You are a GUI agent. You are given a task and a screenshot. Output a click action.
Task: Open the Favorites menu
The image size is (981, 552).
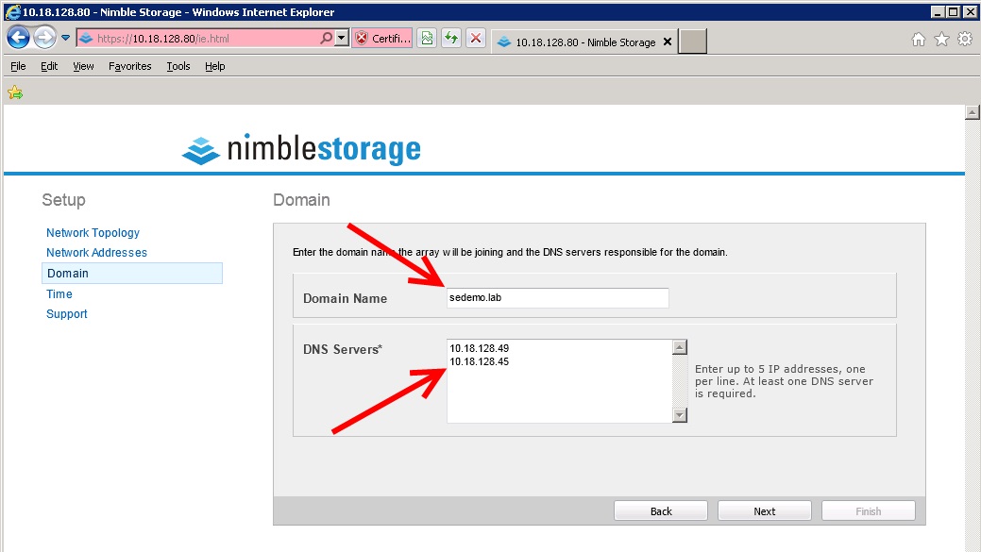pyautogui.click(x=129, y=66)
